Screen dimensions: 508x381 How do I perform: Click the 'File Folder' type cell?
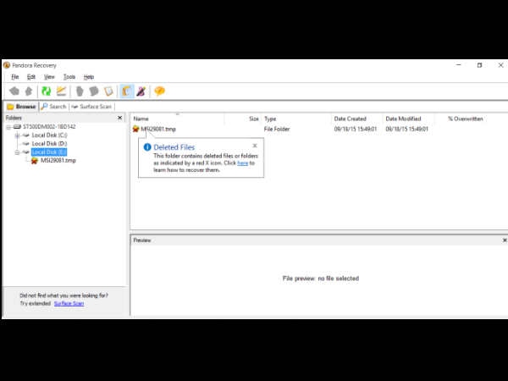[277, 129]
